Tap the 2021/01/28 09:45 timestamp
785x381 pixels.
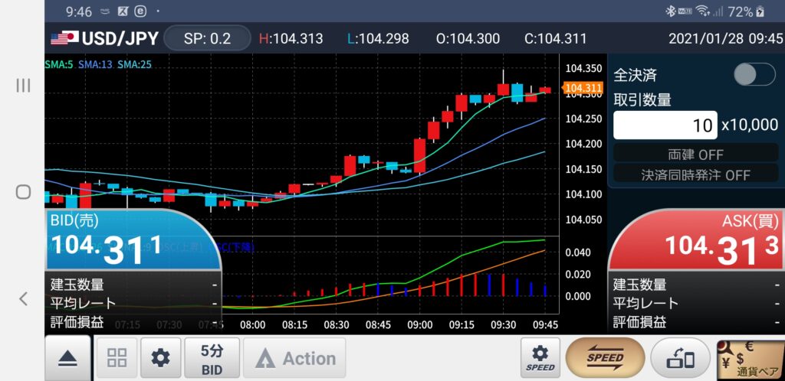click(725, 38)
